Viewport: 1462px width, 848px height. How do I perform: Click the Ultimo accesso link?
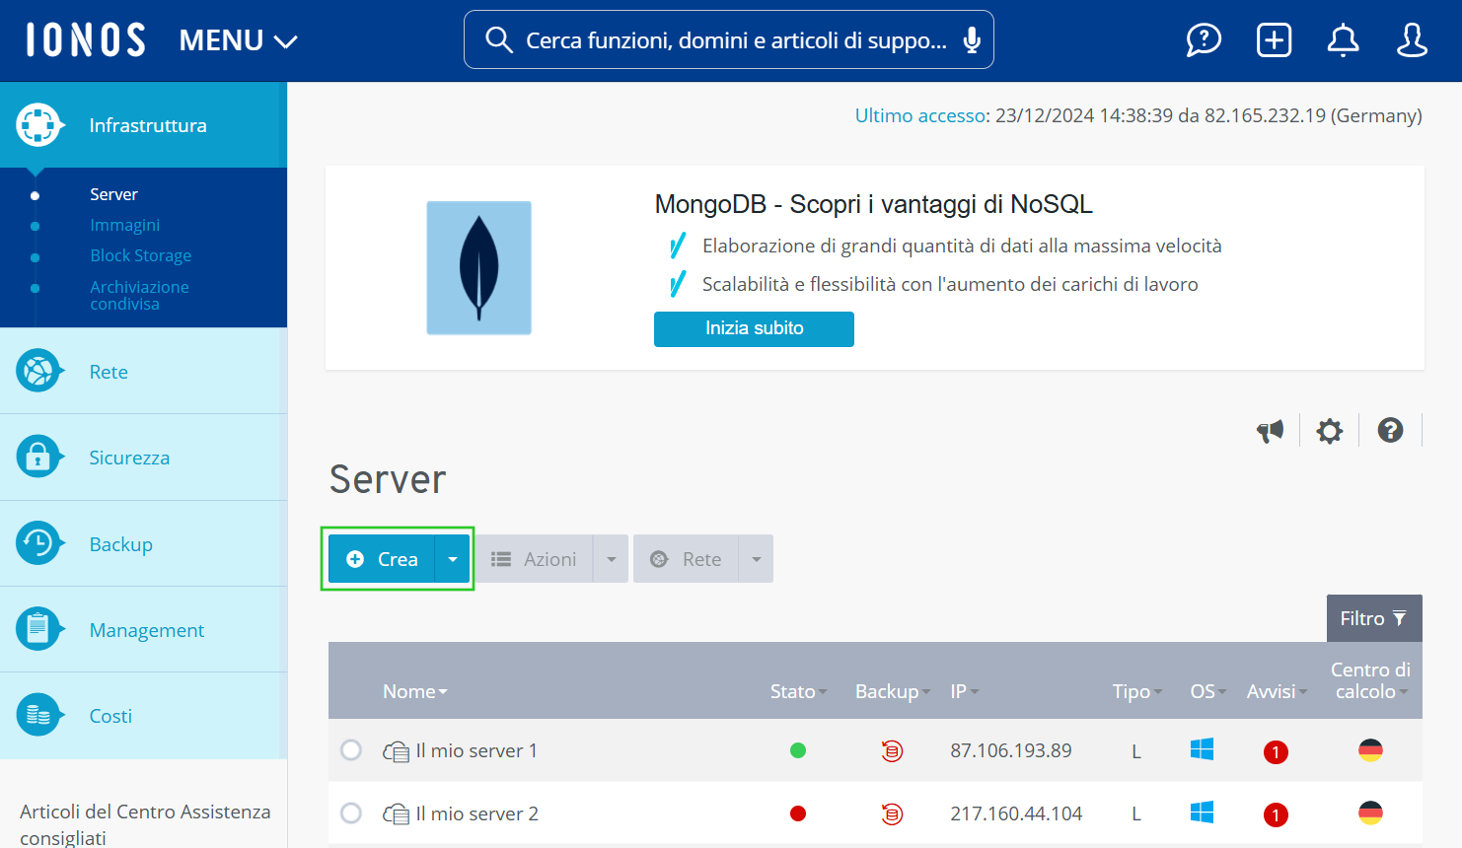click(x=919, y=115)
